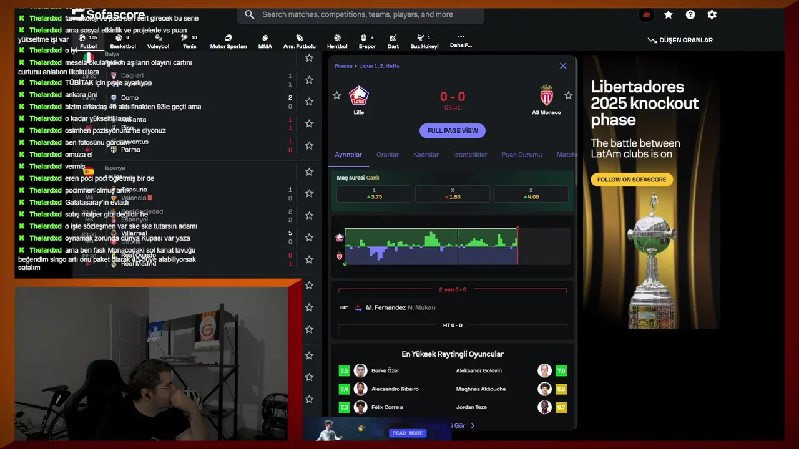The height and width of the screenshot is (449, 799).
Task: Open the E-spor category
Action: pos(367,42)
